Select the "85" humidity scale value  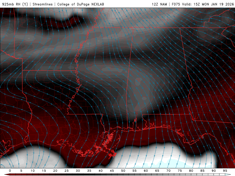(202, 171)
